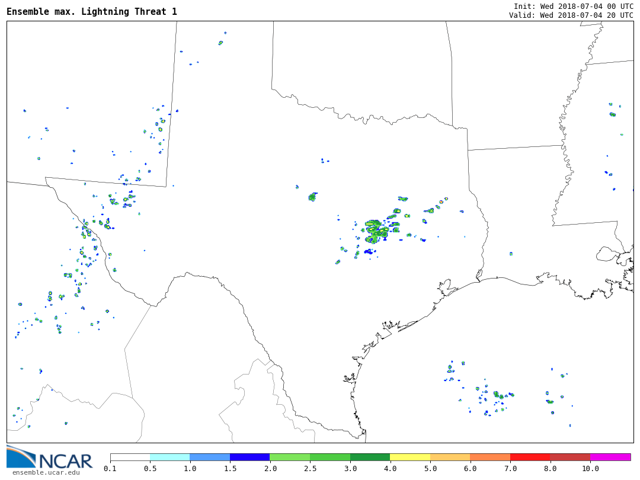Pick the bright red 7.0–8.0 colorbar segment
The image size is (640, 480).
pos(530,457)
